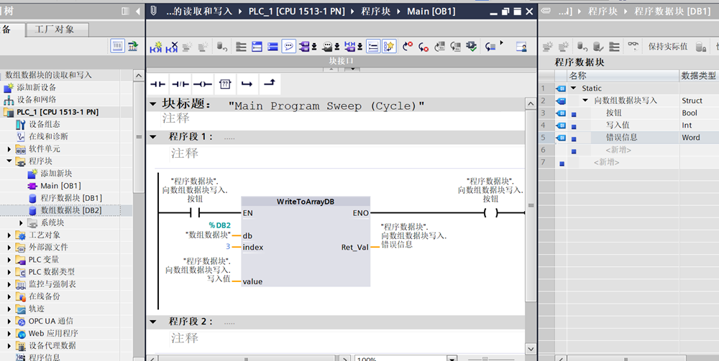719x361 pixels.
Task: Click the 保持实际值 button
Action: (667, 47)
